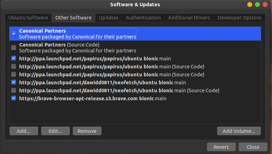Screen dimensions: 272x154
Task: Switch to the Developer Options tab
Action: point(240,18)
